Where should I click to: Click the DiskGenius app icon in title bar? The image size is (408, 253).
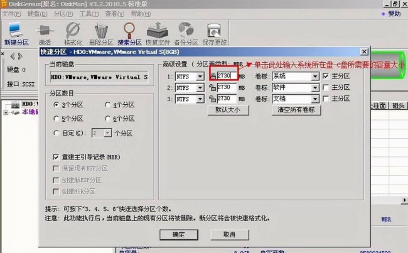(4, 4)
